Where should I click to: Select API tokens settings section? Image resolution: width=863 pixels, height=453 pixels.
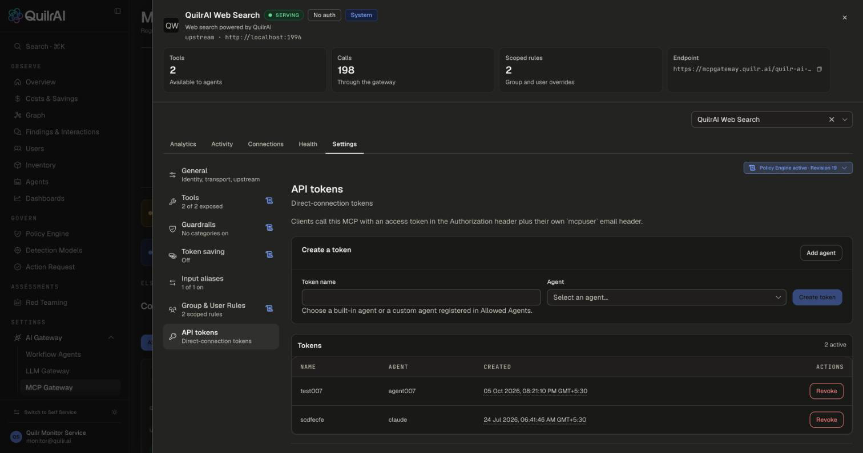pos(221,336)
